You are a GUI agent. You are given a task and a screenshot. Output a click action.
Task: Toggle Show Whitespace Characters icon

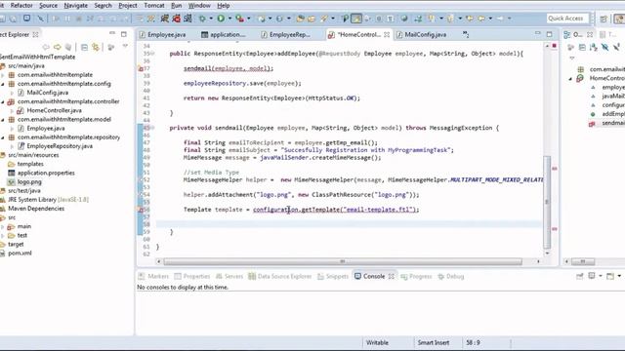[x=390, y=19]
